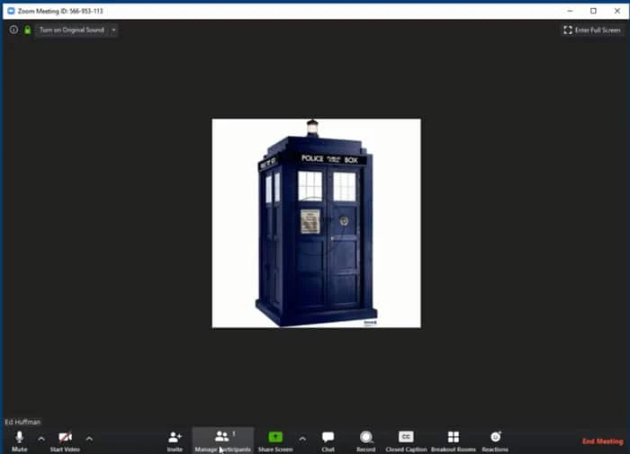Screen dimensions: 630x454
Task: Open dropdown arrow next to Original Sound
Action: tap(113, 30)
